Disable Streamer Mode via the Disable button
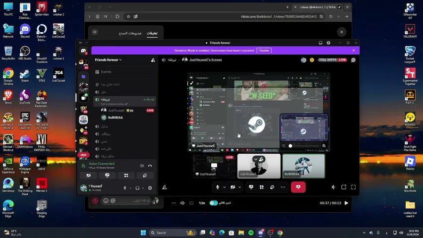The height and width of the screenshot is (238, 423). point(264,51)
